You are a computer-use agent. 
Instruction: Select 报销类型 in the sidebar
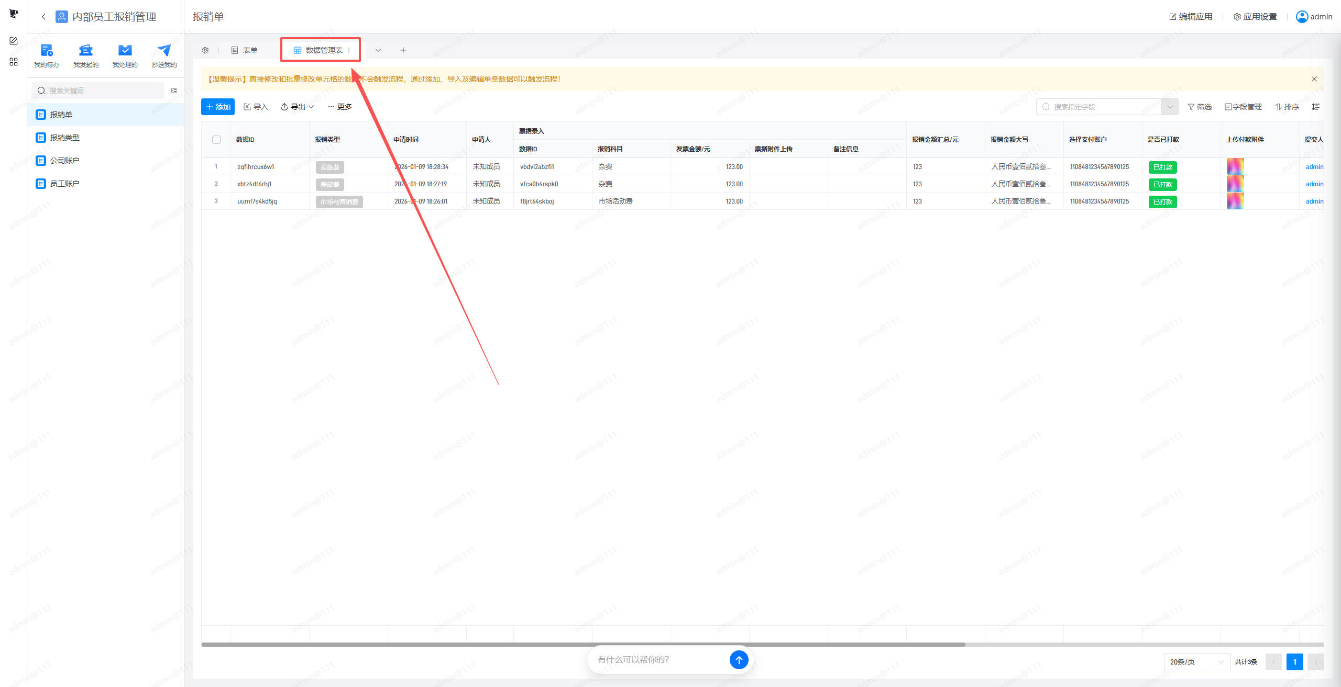point(106,138)
